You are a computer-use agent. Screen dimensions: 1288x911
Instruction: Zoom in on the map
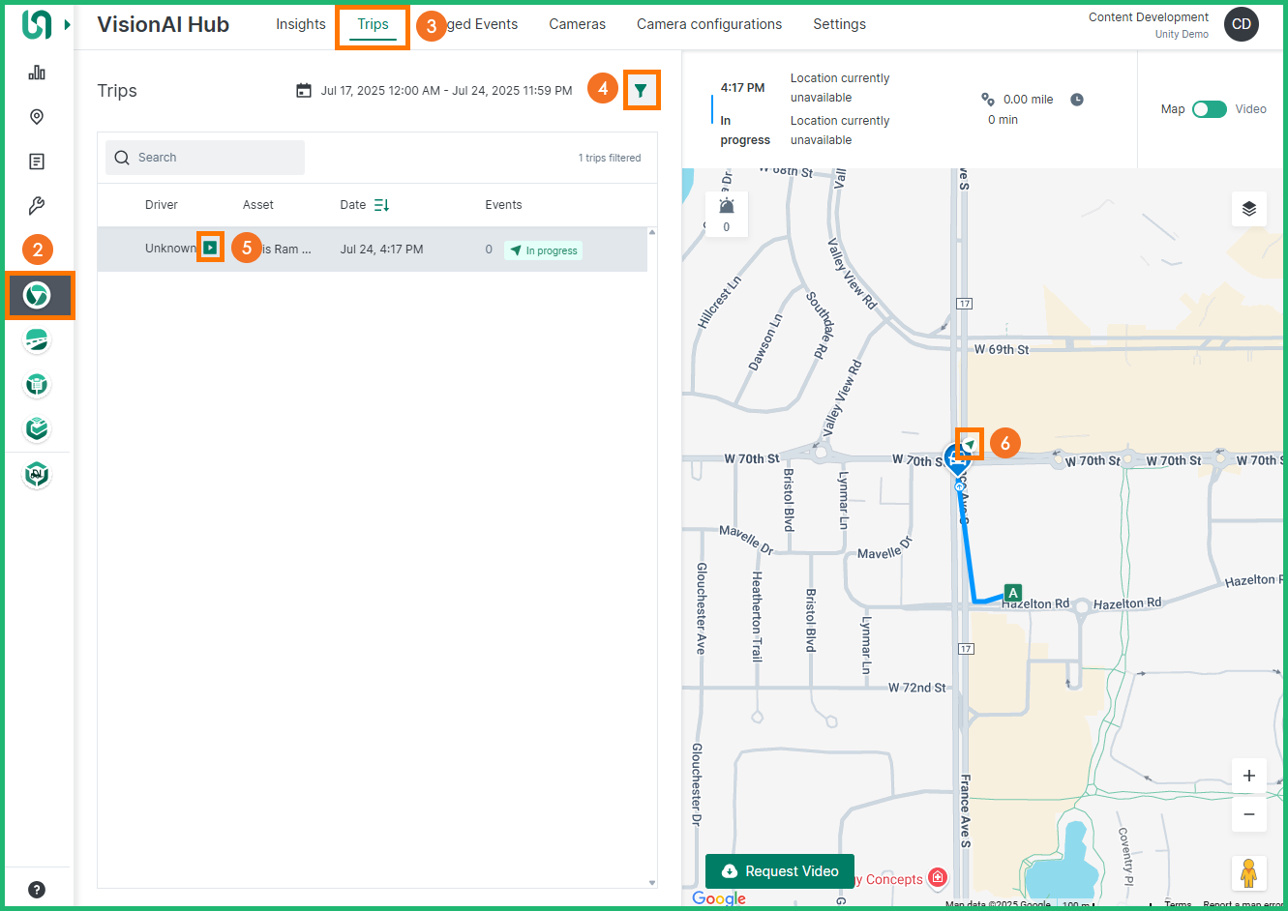click(1248, 776)
